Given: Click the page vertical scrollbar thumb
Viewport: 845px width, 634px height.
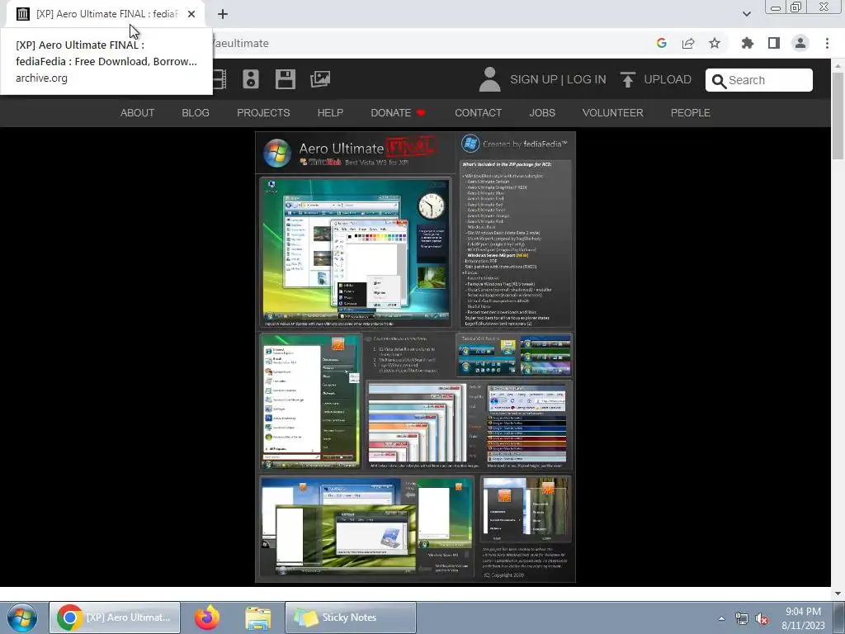Looking at the screenshot, I should [x=838, y=116].
